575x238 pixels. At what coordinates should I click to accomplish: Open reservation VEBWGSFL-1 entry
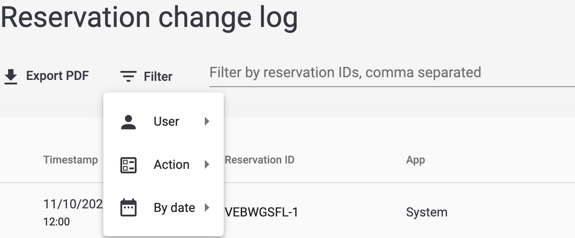(x=261, y=212)
